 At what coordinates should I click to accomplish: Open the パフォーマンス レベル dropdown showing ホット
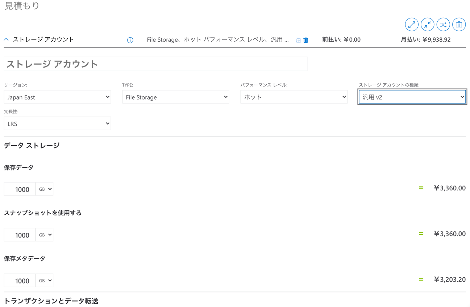click(x=294, y=97)
